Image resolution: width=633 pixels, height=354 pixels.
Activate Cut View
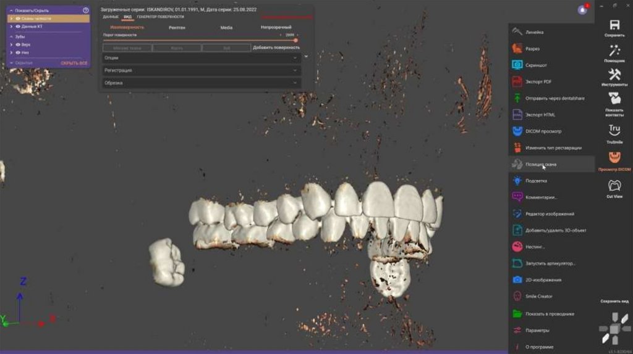point(614,189)
